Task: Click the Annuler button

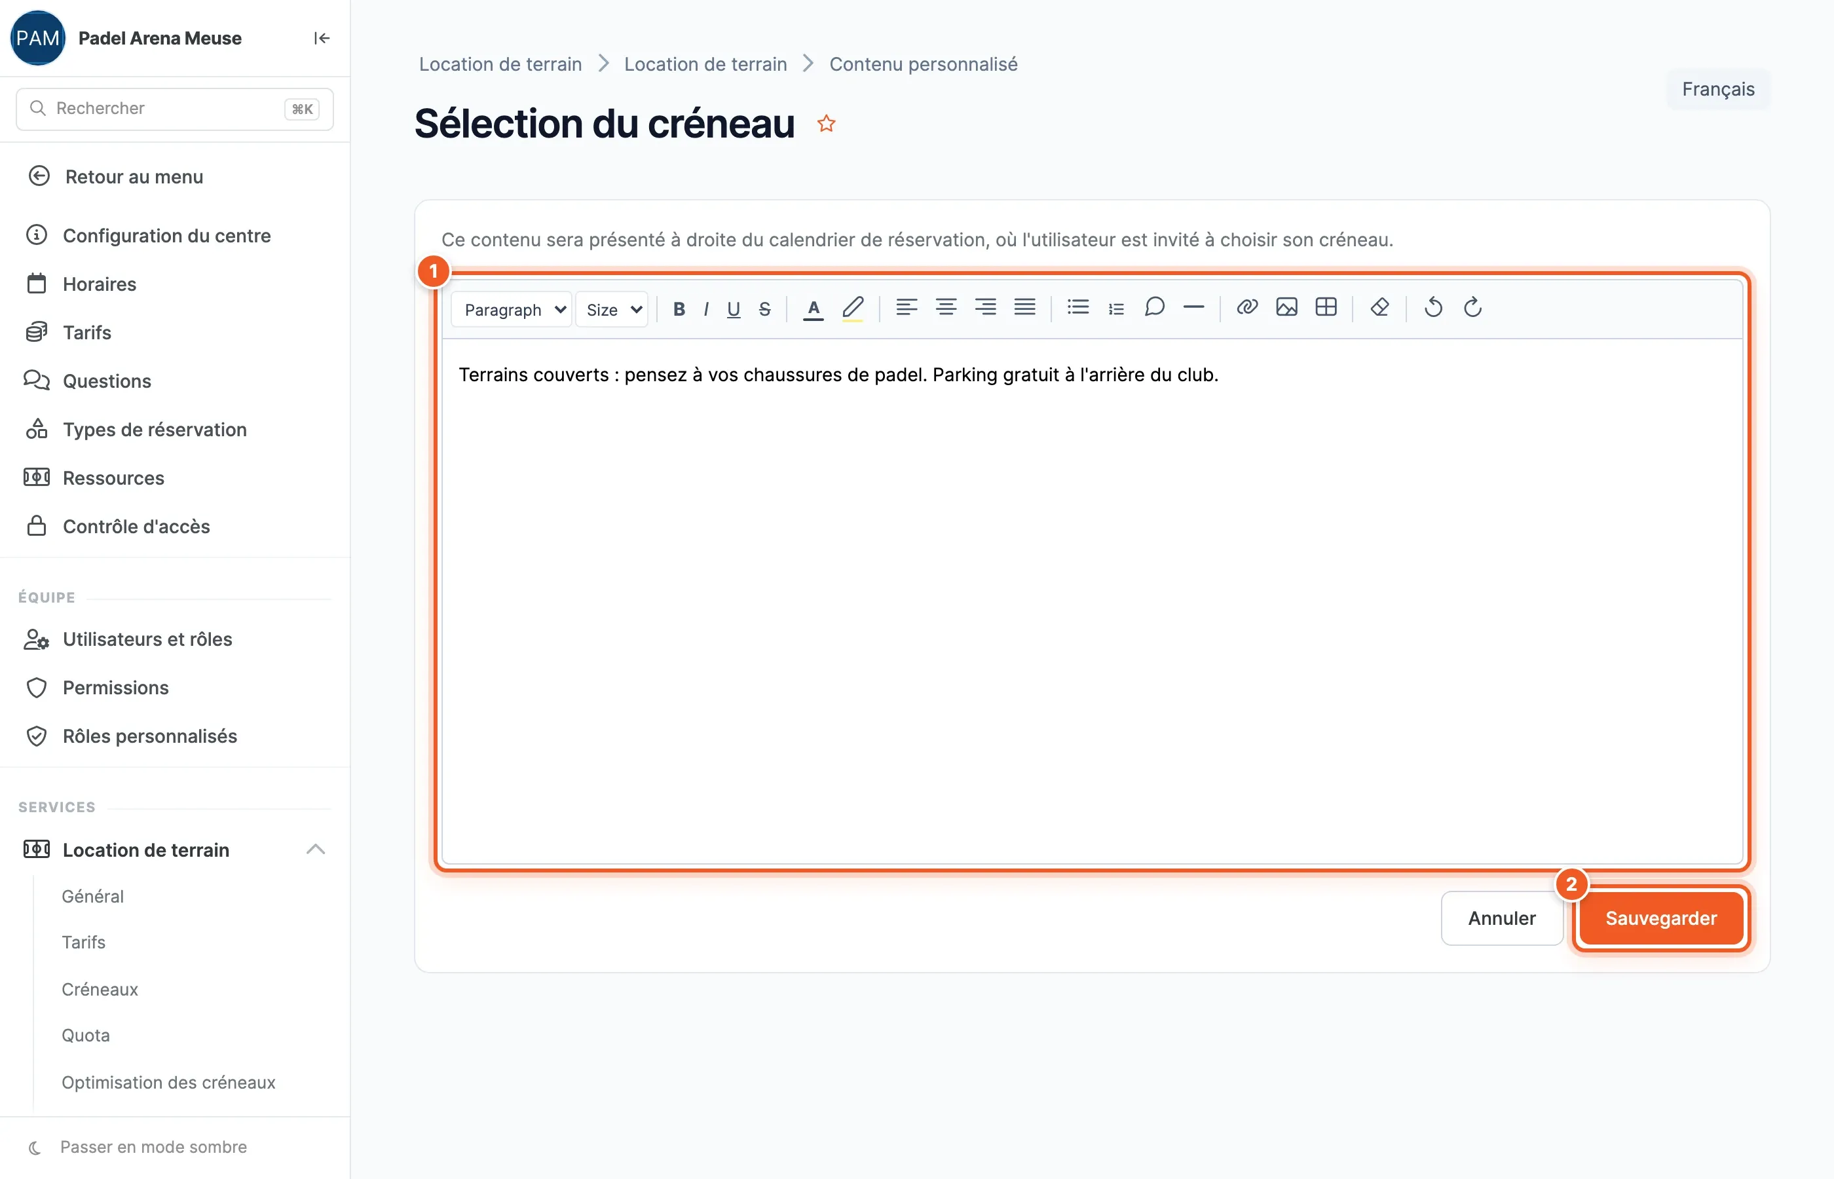Action: (1501, 918)
